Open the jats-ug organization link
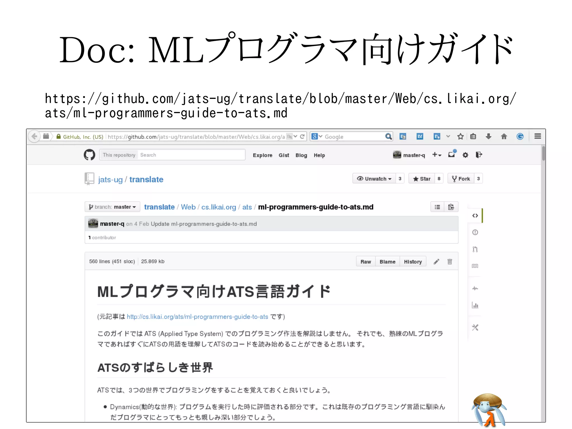The width and height of the screenshot is (572, 429). [x=110, y=179]
